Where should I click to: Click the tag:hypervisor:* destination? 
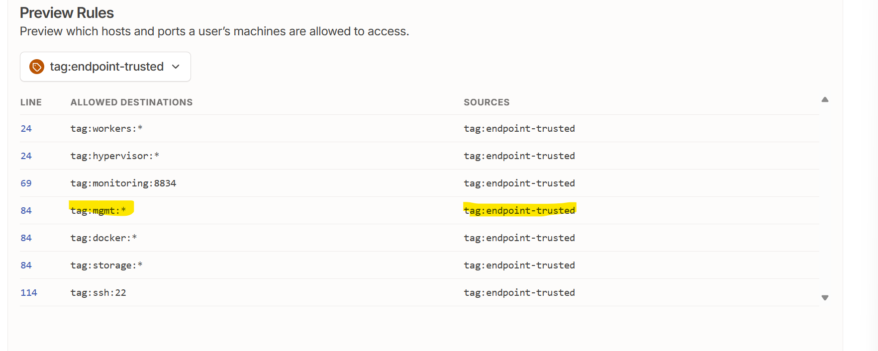(x=115, y=156)
